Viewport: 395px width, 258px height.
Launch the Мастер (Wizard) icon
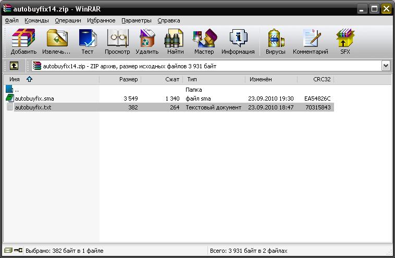(x=205, y=38)
